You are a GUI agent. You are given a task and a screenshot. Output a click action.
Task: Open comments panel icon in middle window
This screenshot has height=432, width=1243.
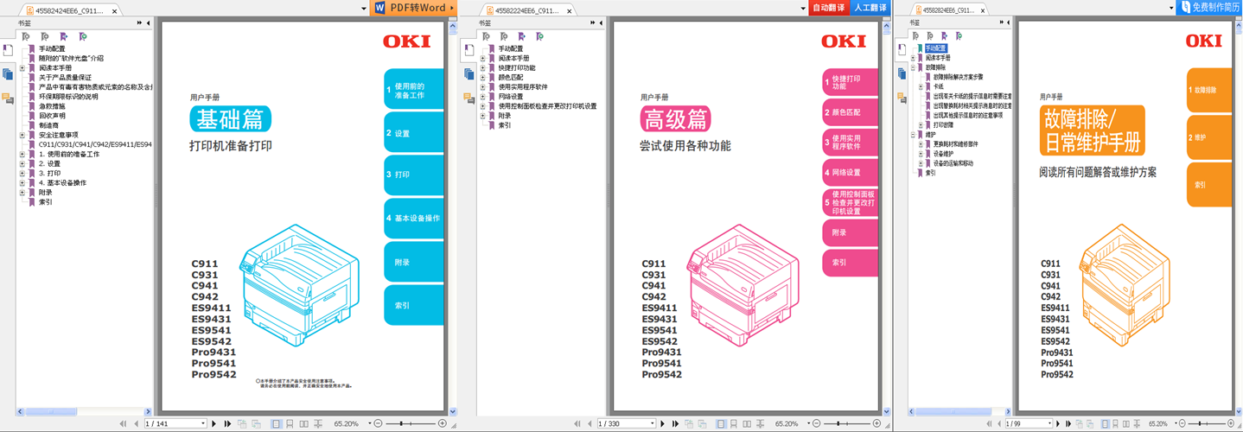point(469,98)
